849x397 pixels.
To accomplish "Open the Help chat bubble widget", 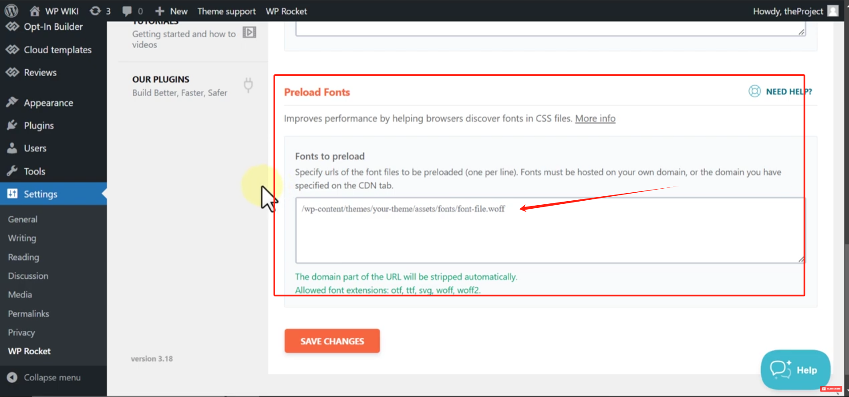I will click(795, 370).
